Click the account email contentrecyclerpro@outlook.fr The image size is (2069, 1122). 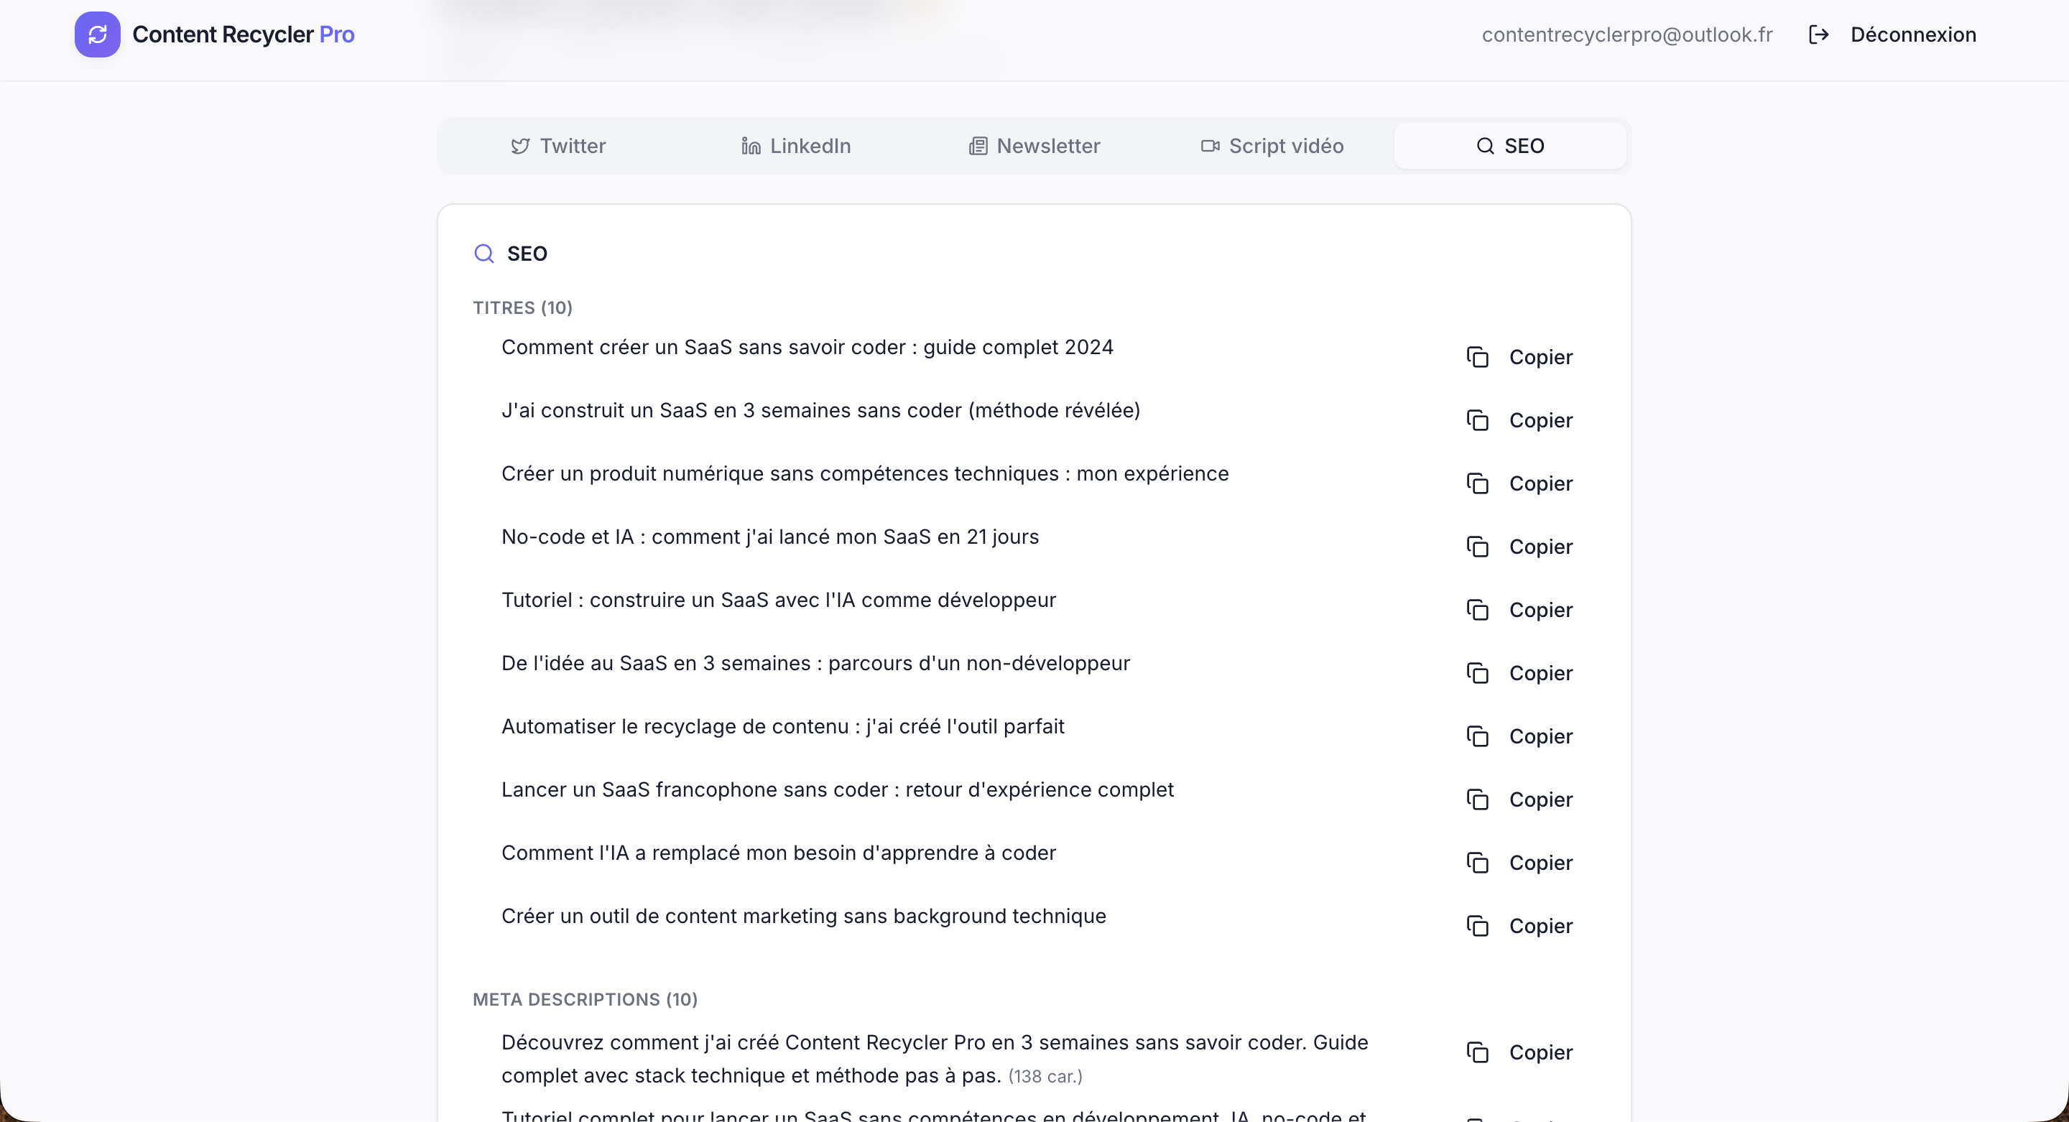point(1627,34)
